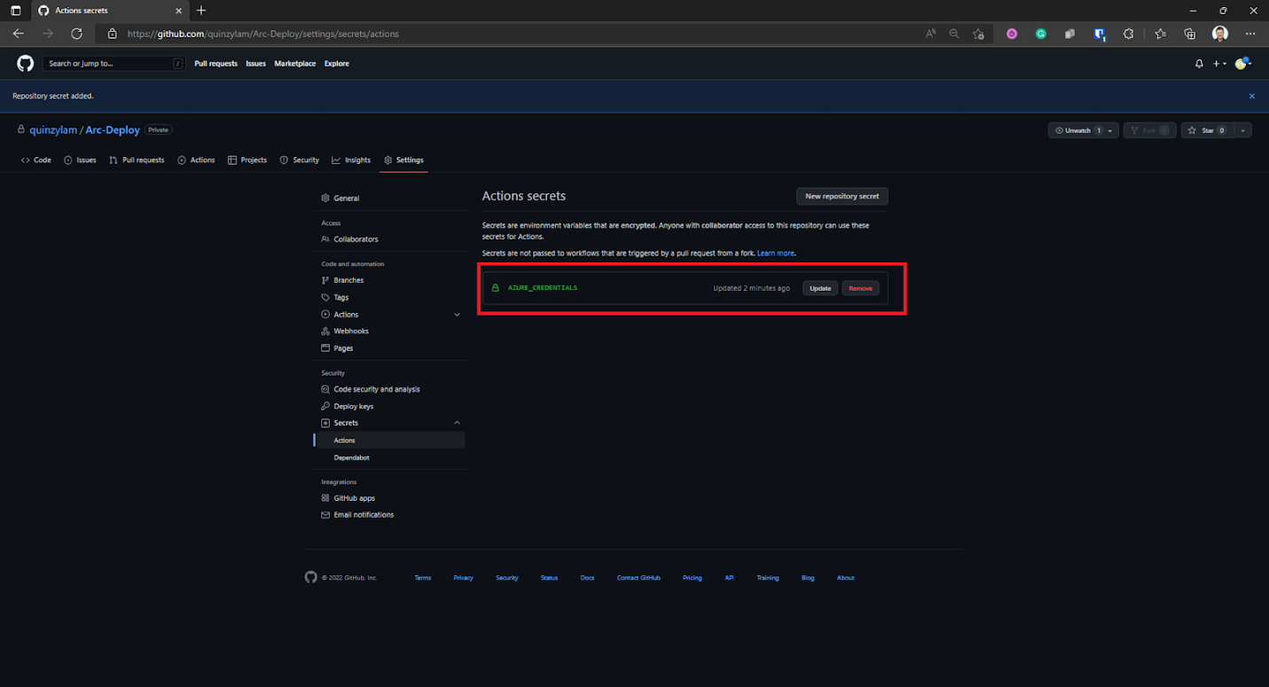This screenshot has width=1269, height=687.
Task: Open the Projects tab
Action: pos(247,160)
